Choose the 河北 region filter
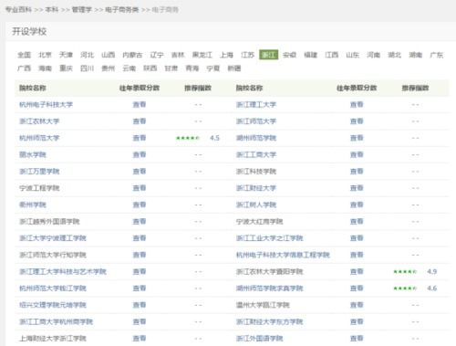 [87, 55]
